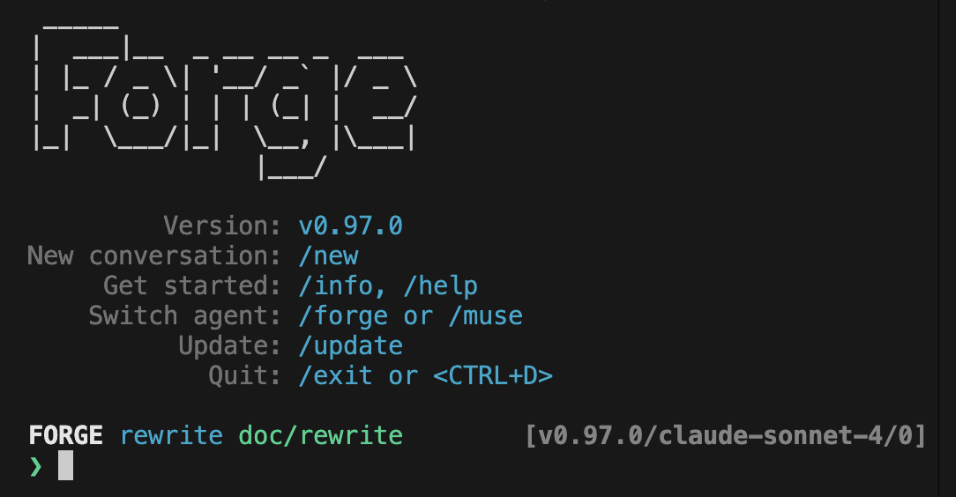Click the New conversation: label
Image resolution: width=956 pixels, height=497 pixels.
(x=153, y=256)
